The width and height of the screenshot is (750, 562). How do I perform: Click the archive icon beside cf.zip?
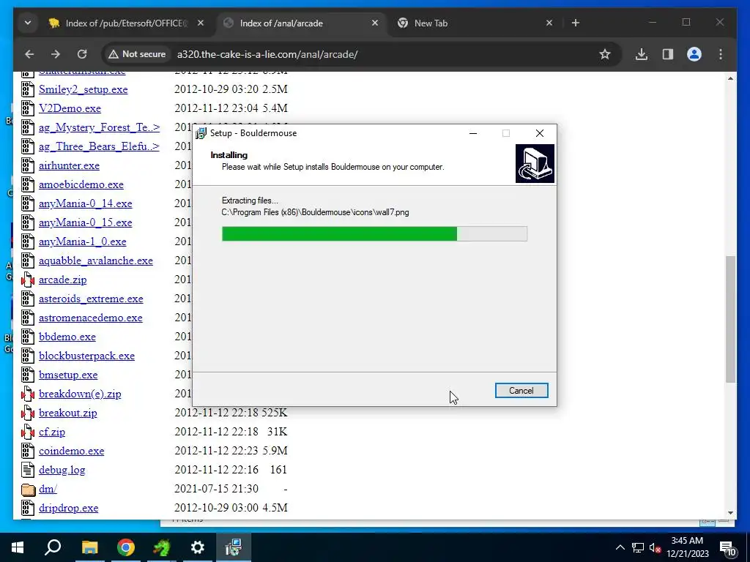coord(29,432)
